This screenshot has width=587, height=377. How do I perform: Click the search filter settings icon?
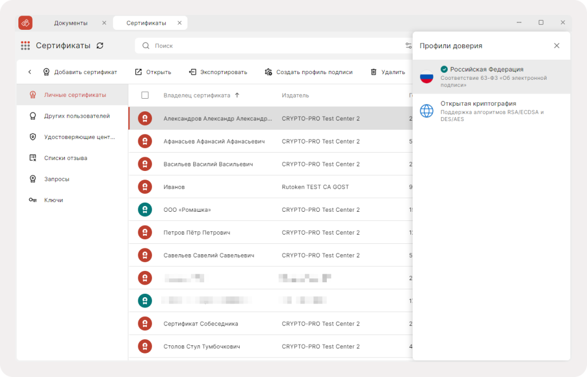(x=408, y=45)
